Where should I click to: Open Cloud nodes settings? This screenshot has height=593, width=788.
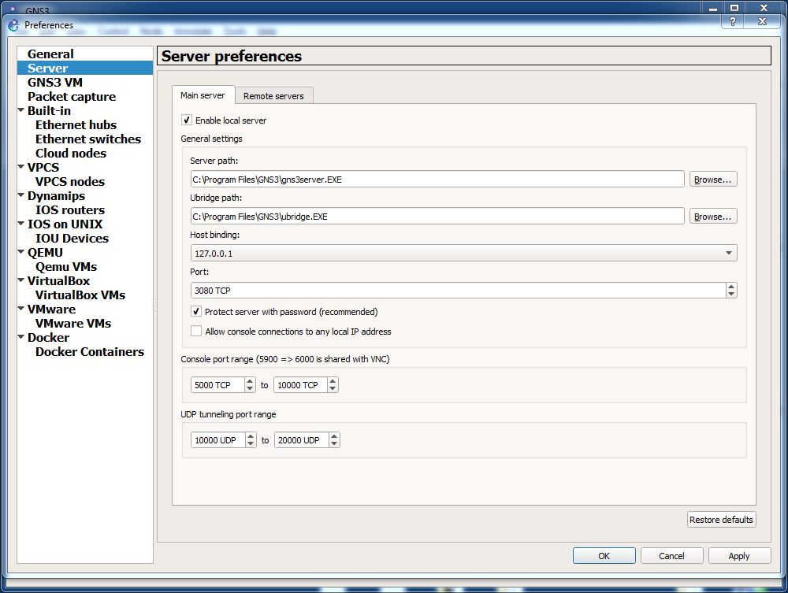point(71,153)
